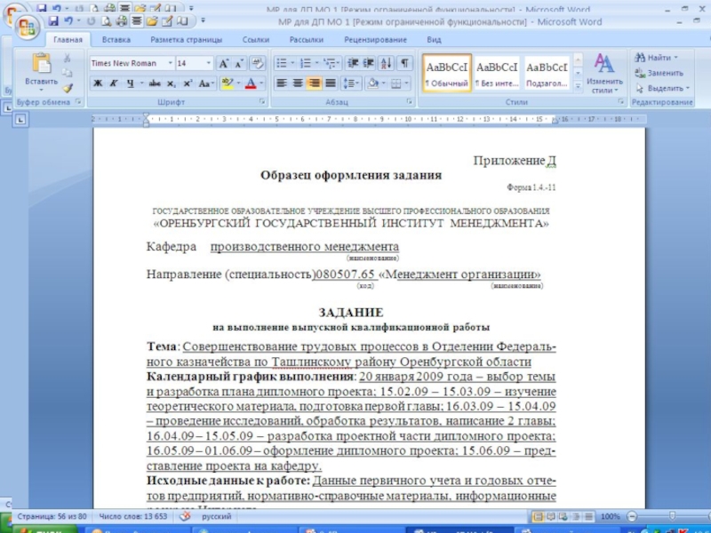
Task: Expand styles gallery more arrow
Action: (x=579, y=85)
